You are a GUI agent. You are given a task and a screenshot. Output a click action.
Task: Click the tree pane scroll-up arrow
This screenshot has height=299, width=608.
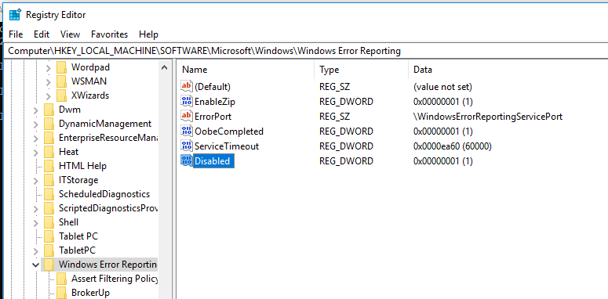point(164,67)
